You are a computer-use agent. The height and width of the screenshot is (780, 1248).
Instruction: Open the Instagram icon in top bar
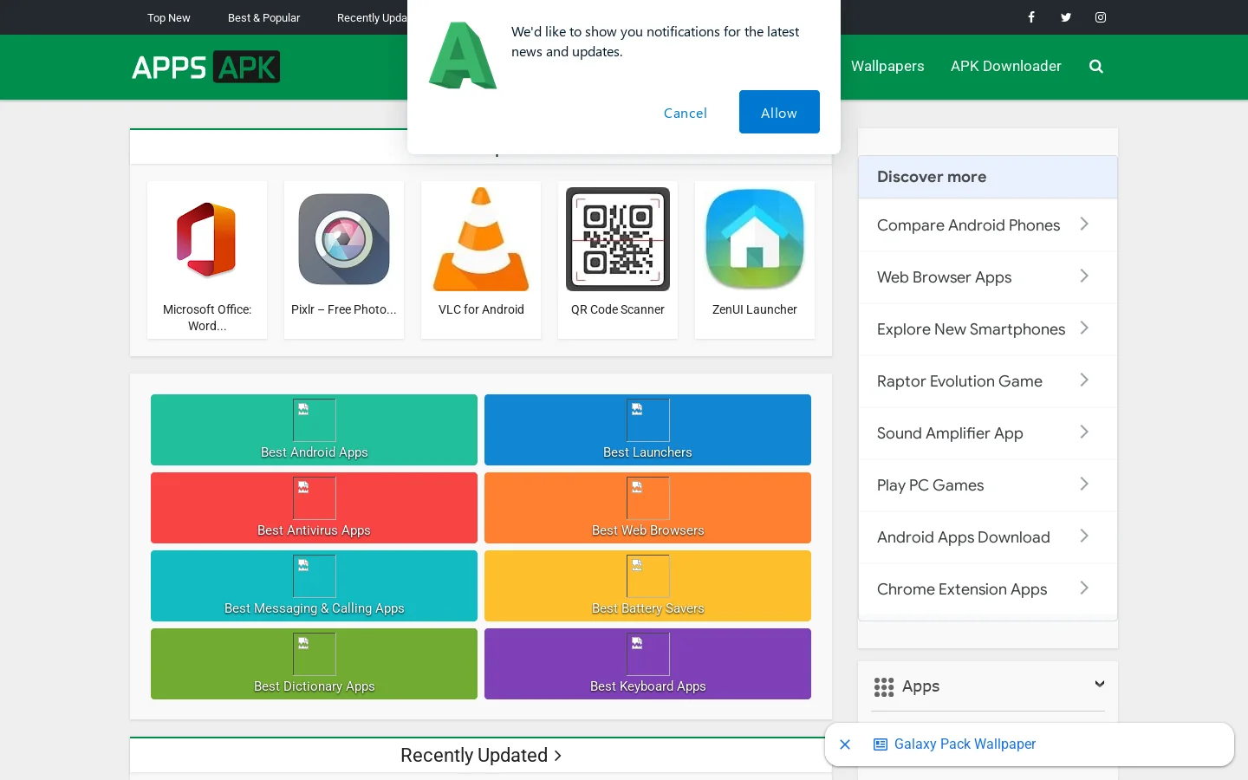[1101, 17]
